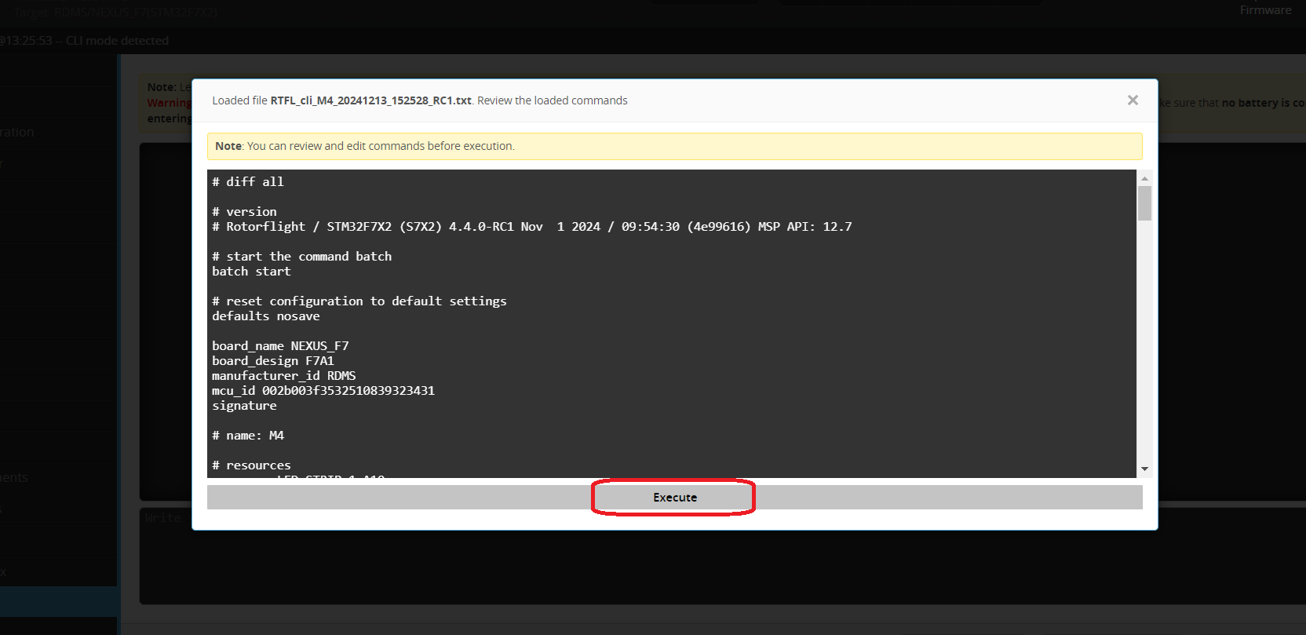1306x635 pixels.
Task: Click the Firmware label at top right
Action: (1265, 10)
